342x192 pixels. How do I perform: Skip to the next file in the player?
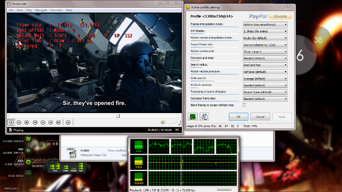(x=59, y=122)
